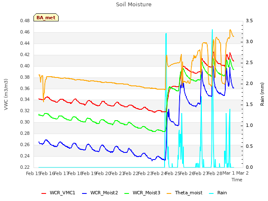The image size is (268, 201).
Task: Click the 0.34 left axis tick label
Action: point(25,100)
